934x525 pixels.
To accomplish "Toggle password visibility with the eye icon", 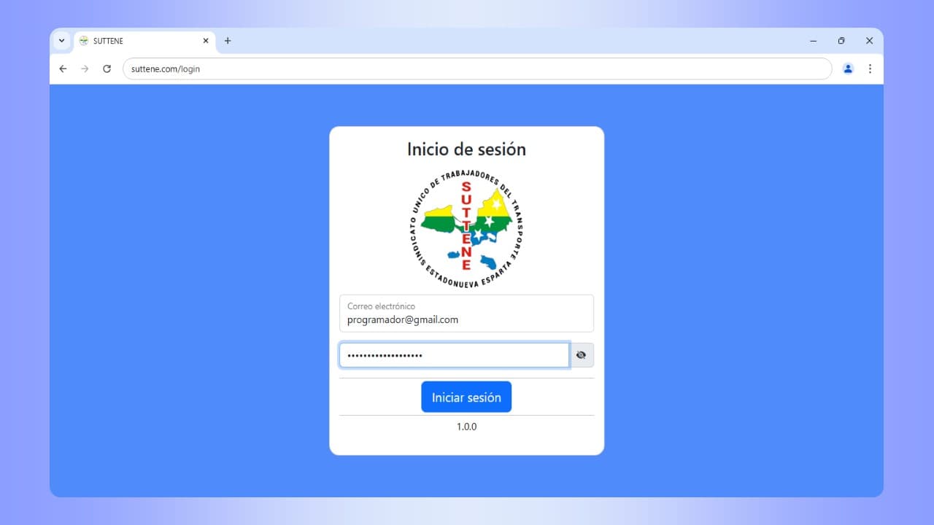I will (x=582, y=355).
